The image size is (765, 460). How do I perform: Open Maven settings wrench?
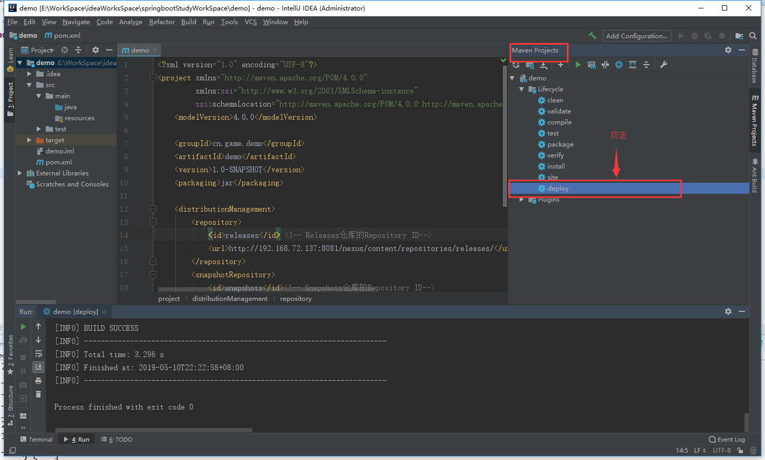[x=664, y=65]
